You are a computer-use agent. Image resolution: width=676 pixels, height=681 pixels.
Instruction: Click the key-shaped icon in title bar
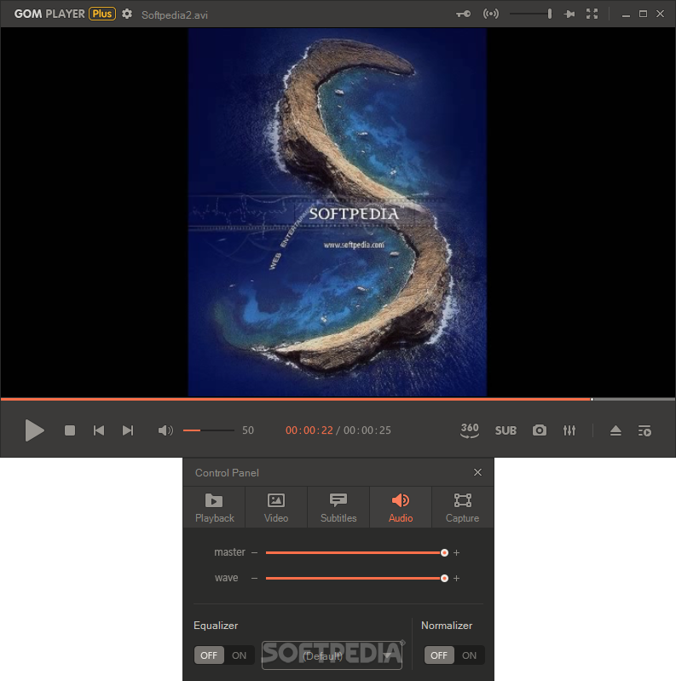(463, 14)
